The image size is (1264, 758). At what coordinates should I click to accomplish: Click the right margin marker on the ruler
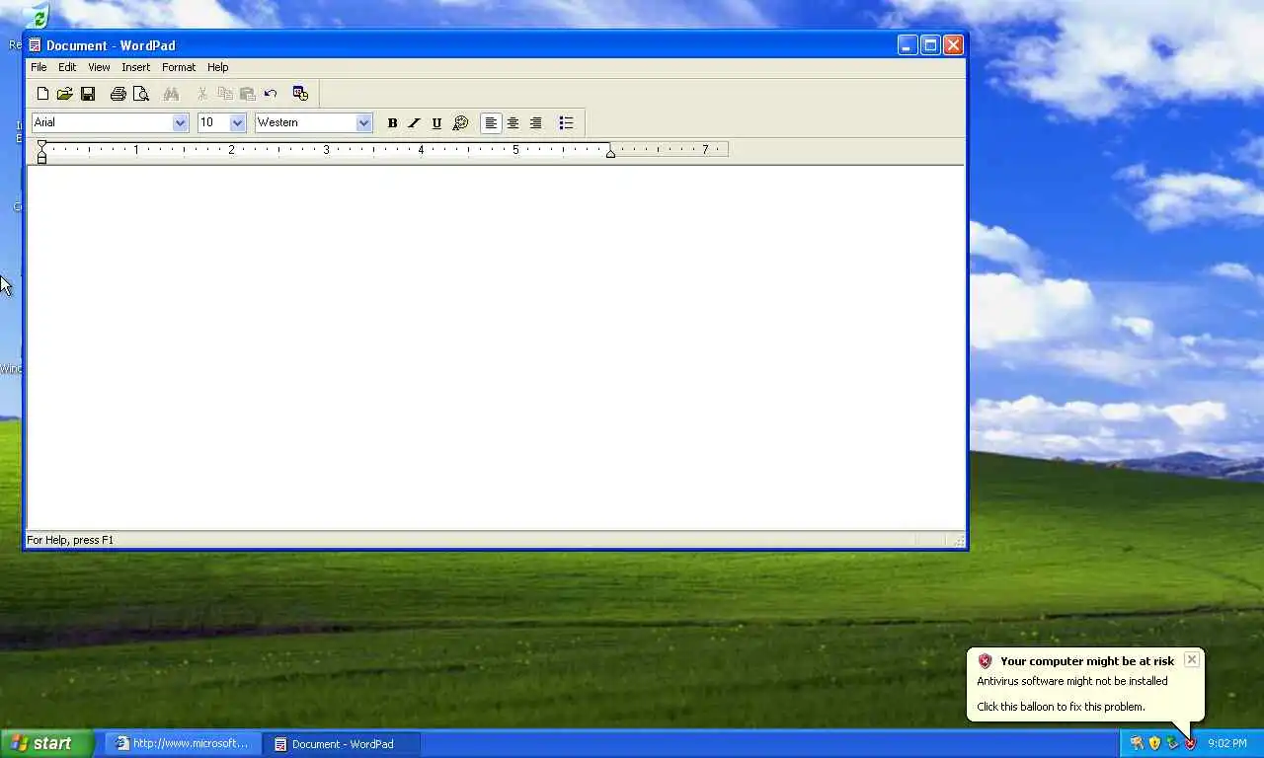[x=610, y=152]
